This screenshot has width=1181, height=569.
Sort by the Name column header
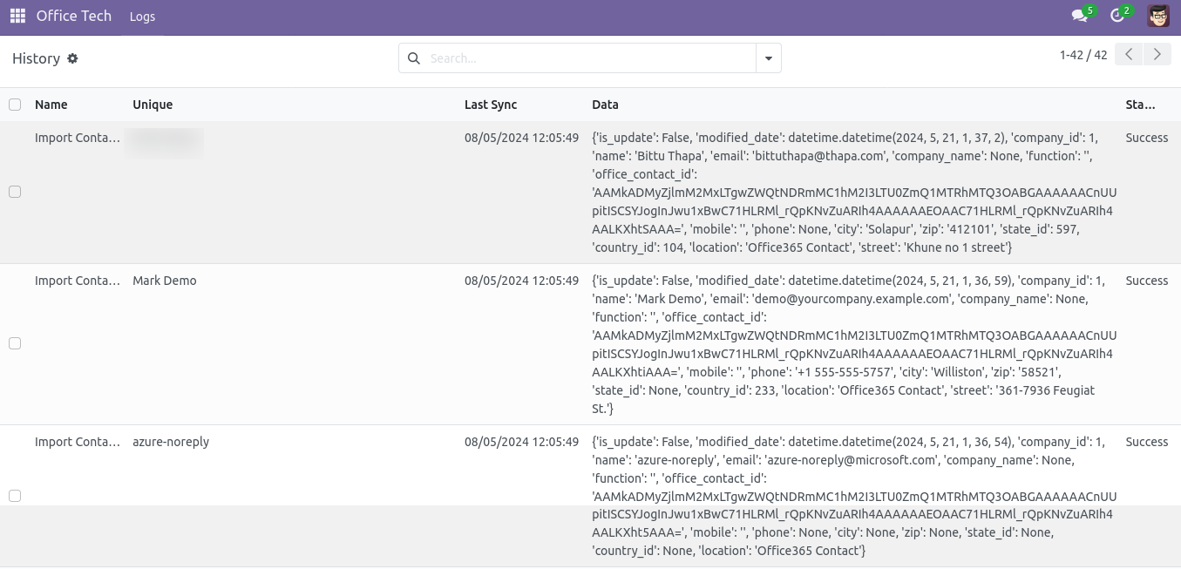[x=51, y=105]
